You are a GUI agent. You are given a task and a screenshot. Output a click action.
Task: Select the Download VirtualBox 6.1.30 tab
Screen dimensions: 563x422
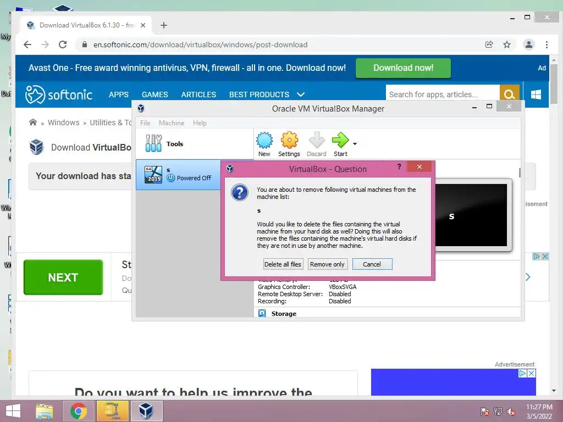86,25
